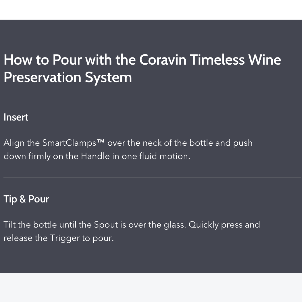Viewport: 302px width, 302px height.
Task: Click the white band above the dark panel
Action: pyautogui.click(x=151, y=10)
